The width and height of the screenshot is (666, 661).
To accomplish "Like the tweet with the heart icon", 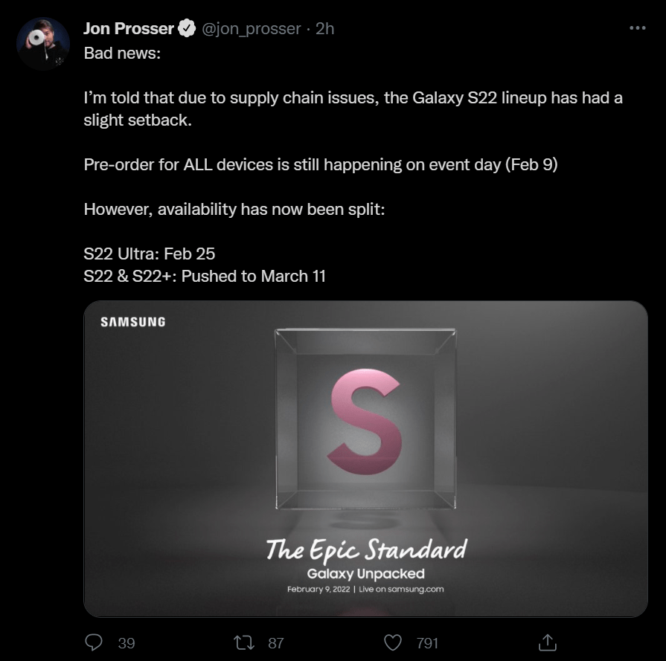I will (x=392, y=642).
